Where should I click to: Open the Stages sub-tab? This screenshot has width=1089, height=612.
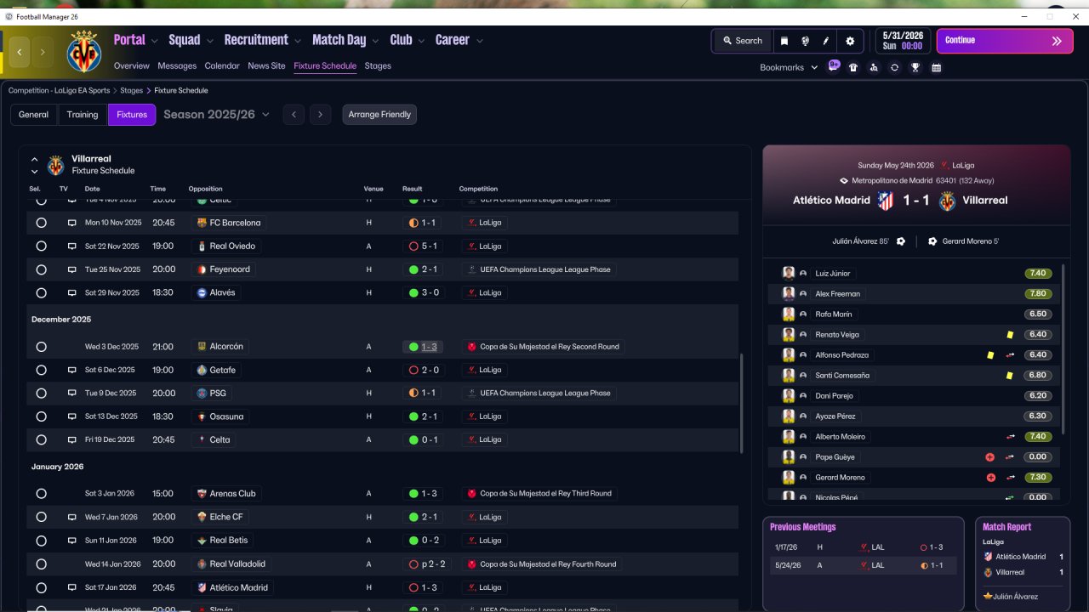(378, 65)
